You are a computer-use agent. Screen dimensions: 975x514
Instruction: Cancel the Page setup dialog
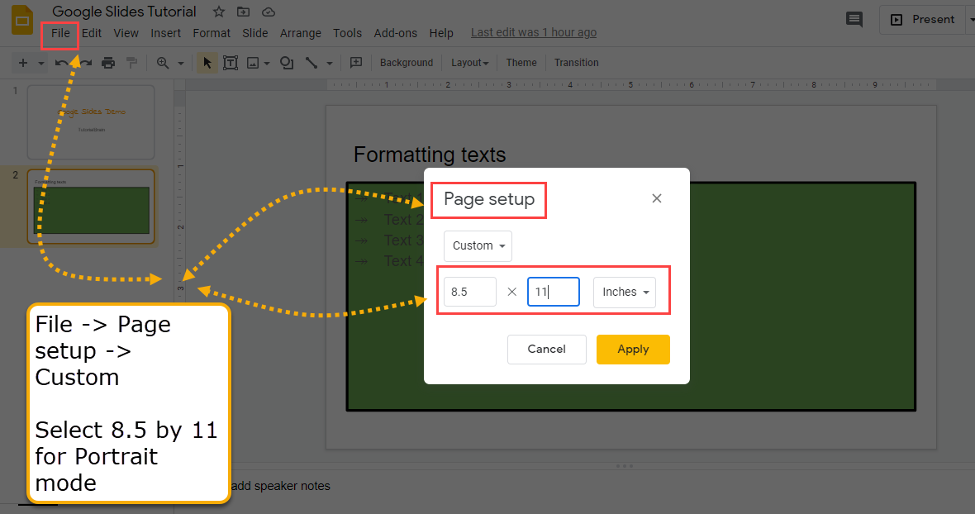(x=546, y=349)
